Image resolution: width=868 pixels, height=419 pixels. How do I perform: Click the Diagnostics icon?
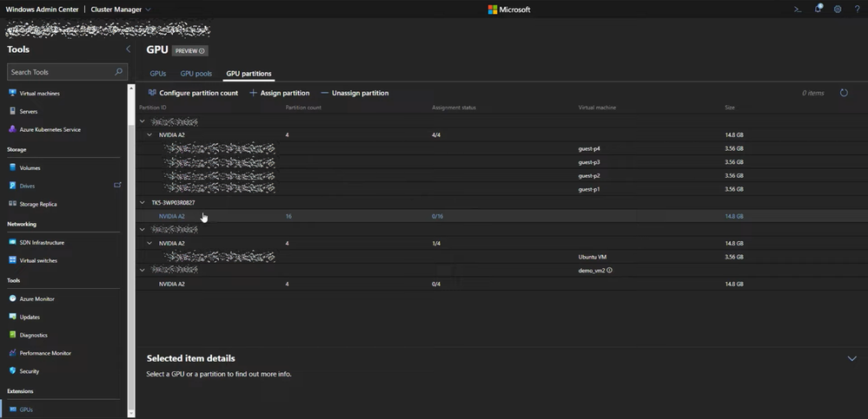[x=13, y=335]
